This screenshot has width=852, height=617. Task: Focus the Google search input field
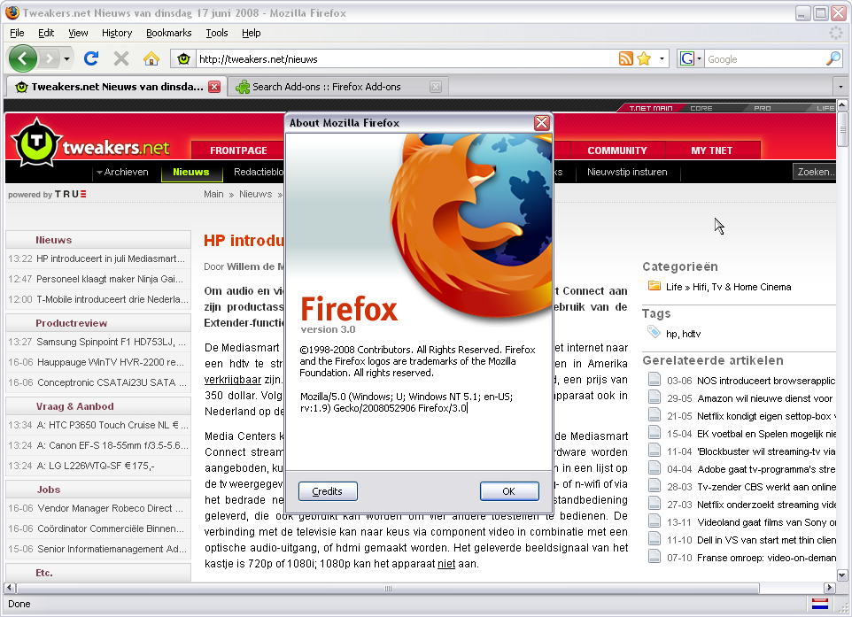coord(765,59)
